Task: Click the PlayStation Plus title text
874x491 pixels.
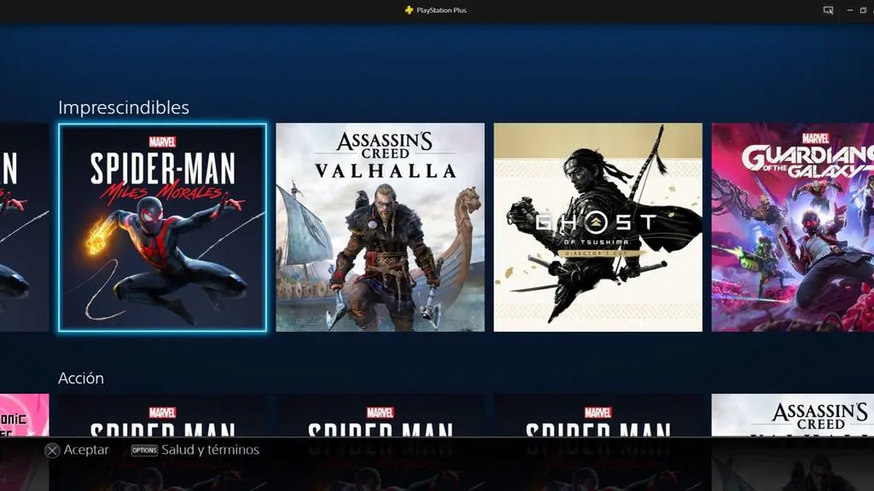Action: [x=441, y=10]
